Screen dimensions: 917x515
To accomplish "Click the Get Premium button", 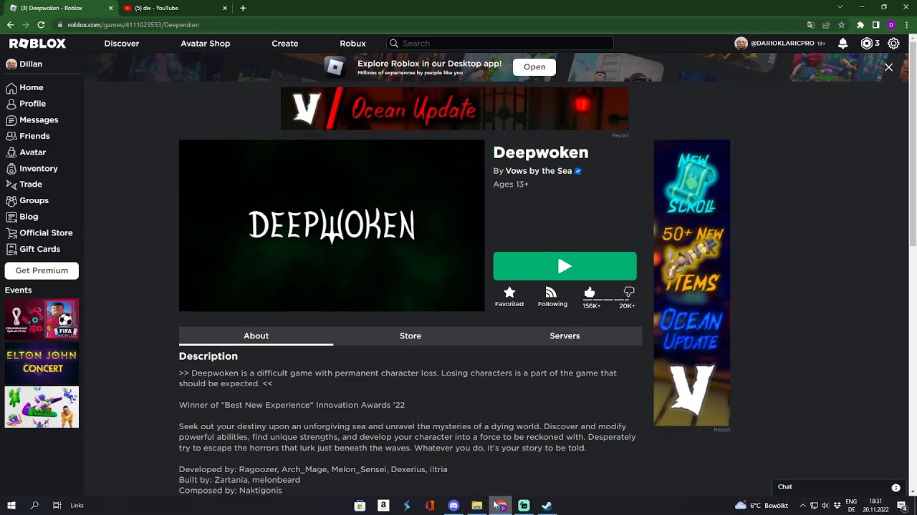I will pos(42,270).
